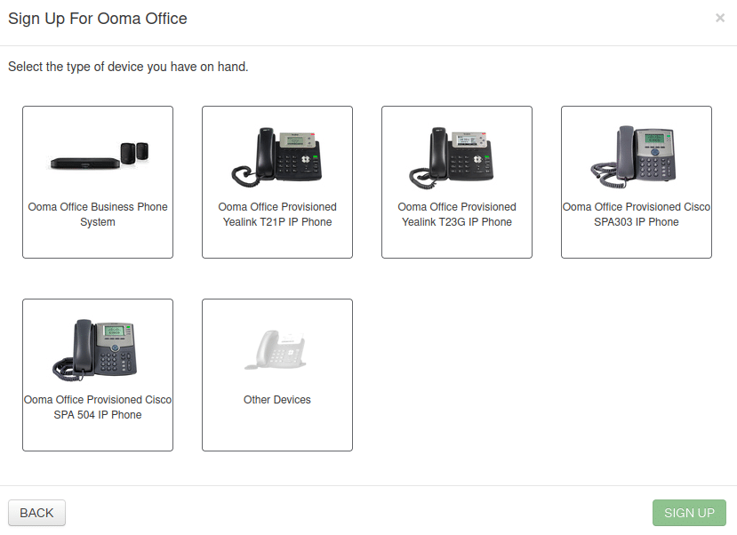The width and height of the screenshot is (737, 535).
Task: Choose the Cisco SPA 504 IP Phone image
Action: (x=96, y=350)
